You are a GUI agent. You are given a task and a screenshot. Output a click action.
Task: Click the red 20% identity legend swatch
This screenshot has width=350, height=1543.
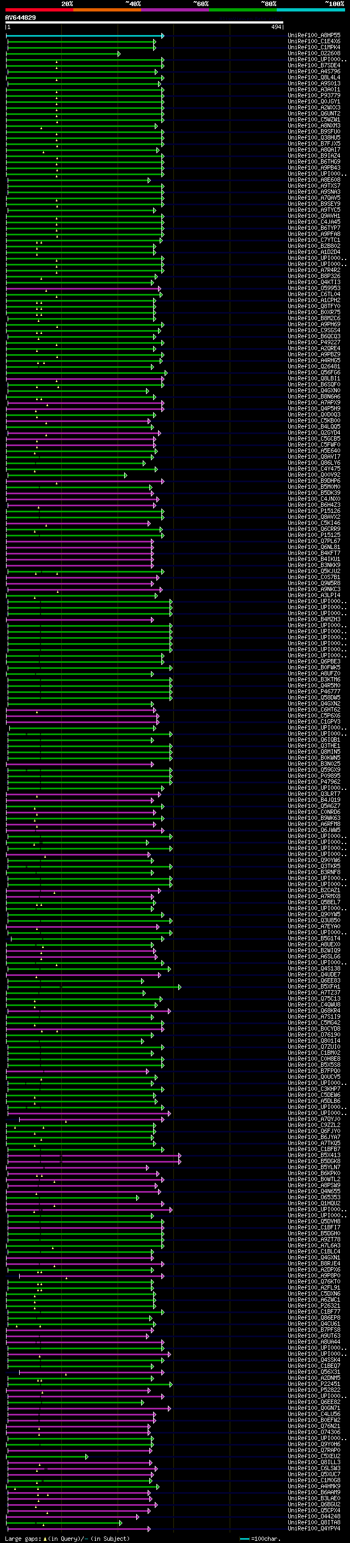[39, 10]
